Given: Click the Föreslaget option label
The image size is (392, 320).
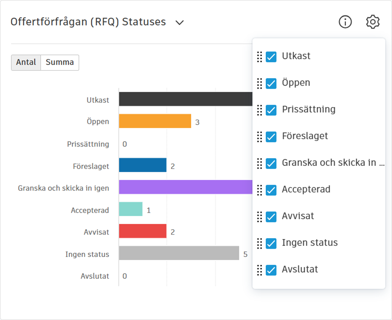Looking at the screenshot, I should coord(305,136).
